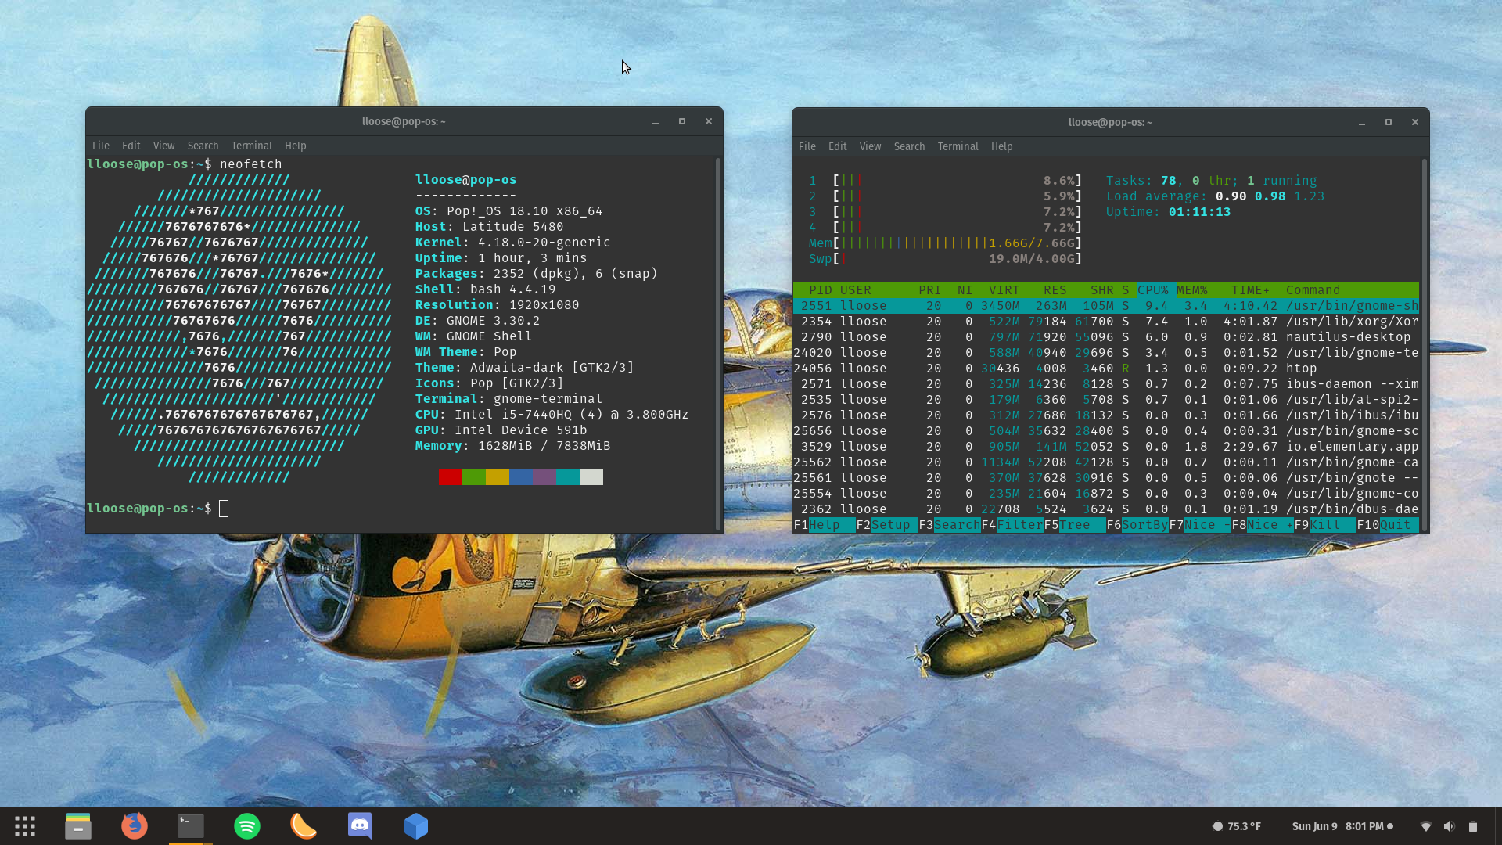Open the orange crescent dock app
Viewport: 1502px width, 845px height.
point(304,826)
